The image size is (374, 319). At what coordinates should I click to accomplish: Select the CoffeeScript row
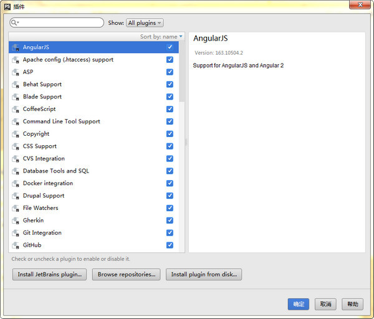pos(93,109)
